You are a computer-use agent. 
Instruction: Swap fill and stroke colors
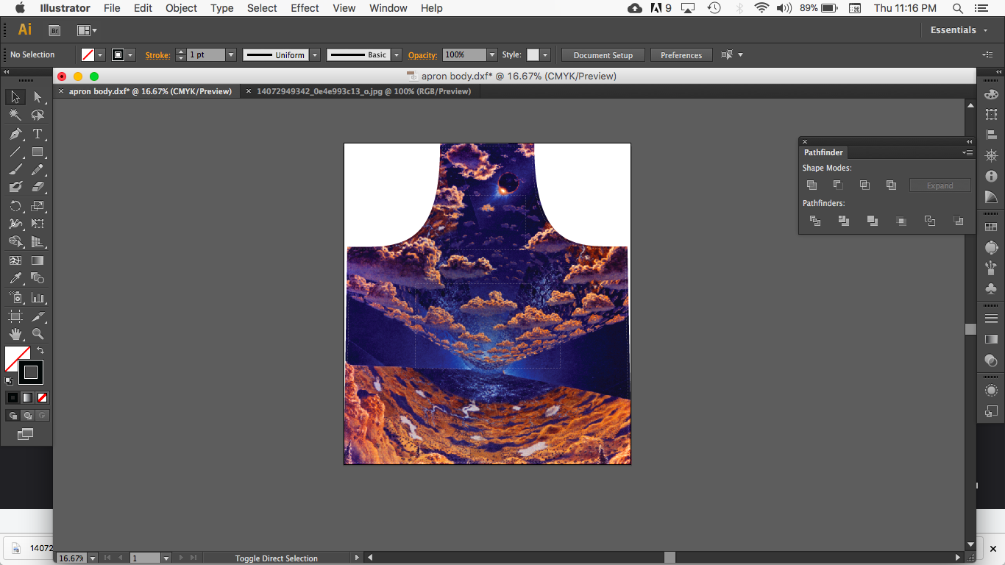40,351
